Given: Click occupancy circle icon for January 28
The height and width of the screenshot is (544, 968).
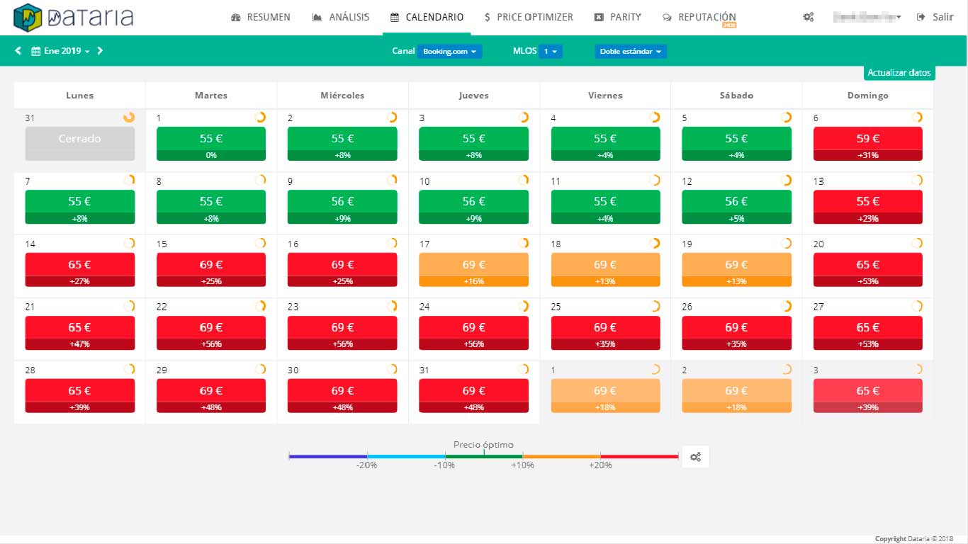Looking at the screenshot, I should point(129,369).
